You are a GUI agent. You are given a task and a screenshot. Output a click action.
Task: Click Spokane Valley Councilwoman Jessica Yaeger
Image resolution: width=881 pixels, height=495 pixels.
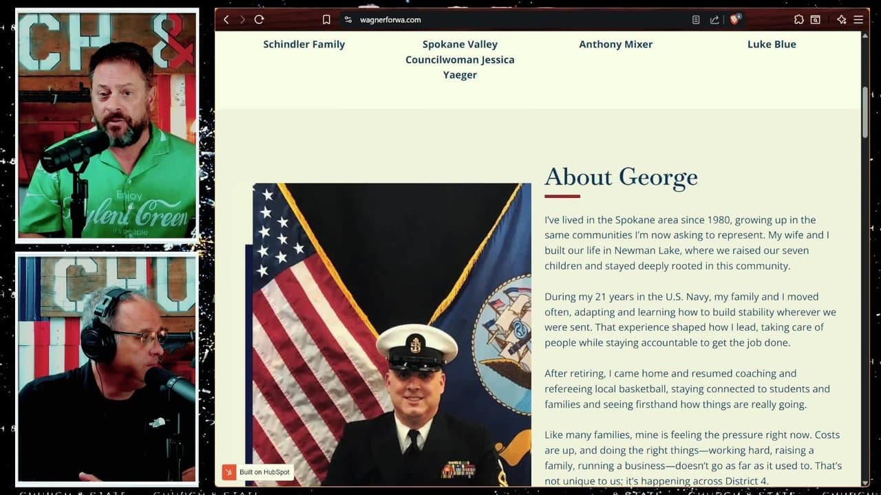click(460, 59)
